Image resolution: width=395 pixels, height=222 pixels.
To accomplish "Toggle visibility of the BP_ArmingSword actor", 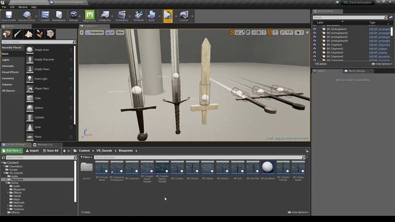I will [x=314, y=29].
